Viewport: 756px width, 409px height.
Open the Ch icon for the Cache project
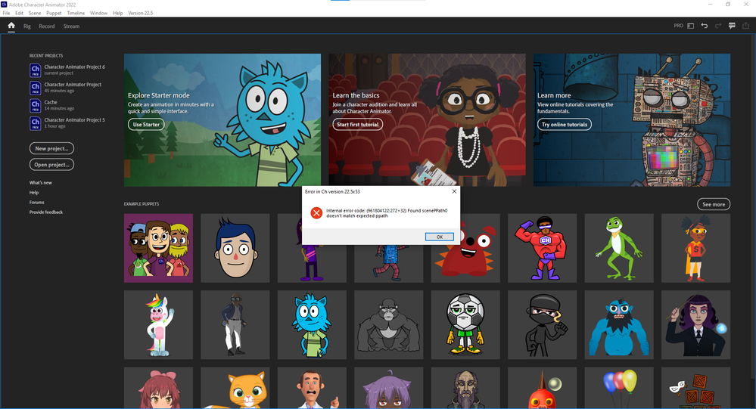coord(36,105)
